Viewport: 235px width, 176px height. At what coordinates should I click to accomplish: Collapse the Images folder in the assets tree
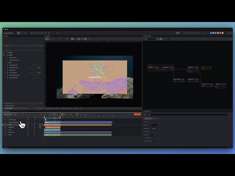point(6,53)
